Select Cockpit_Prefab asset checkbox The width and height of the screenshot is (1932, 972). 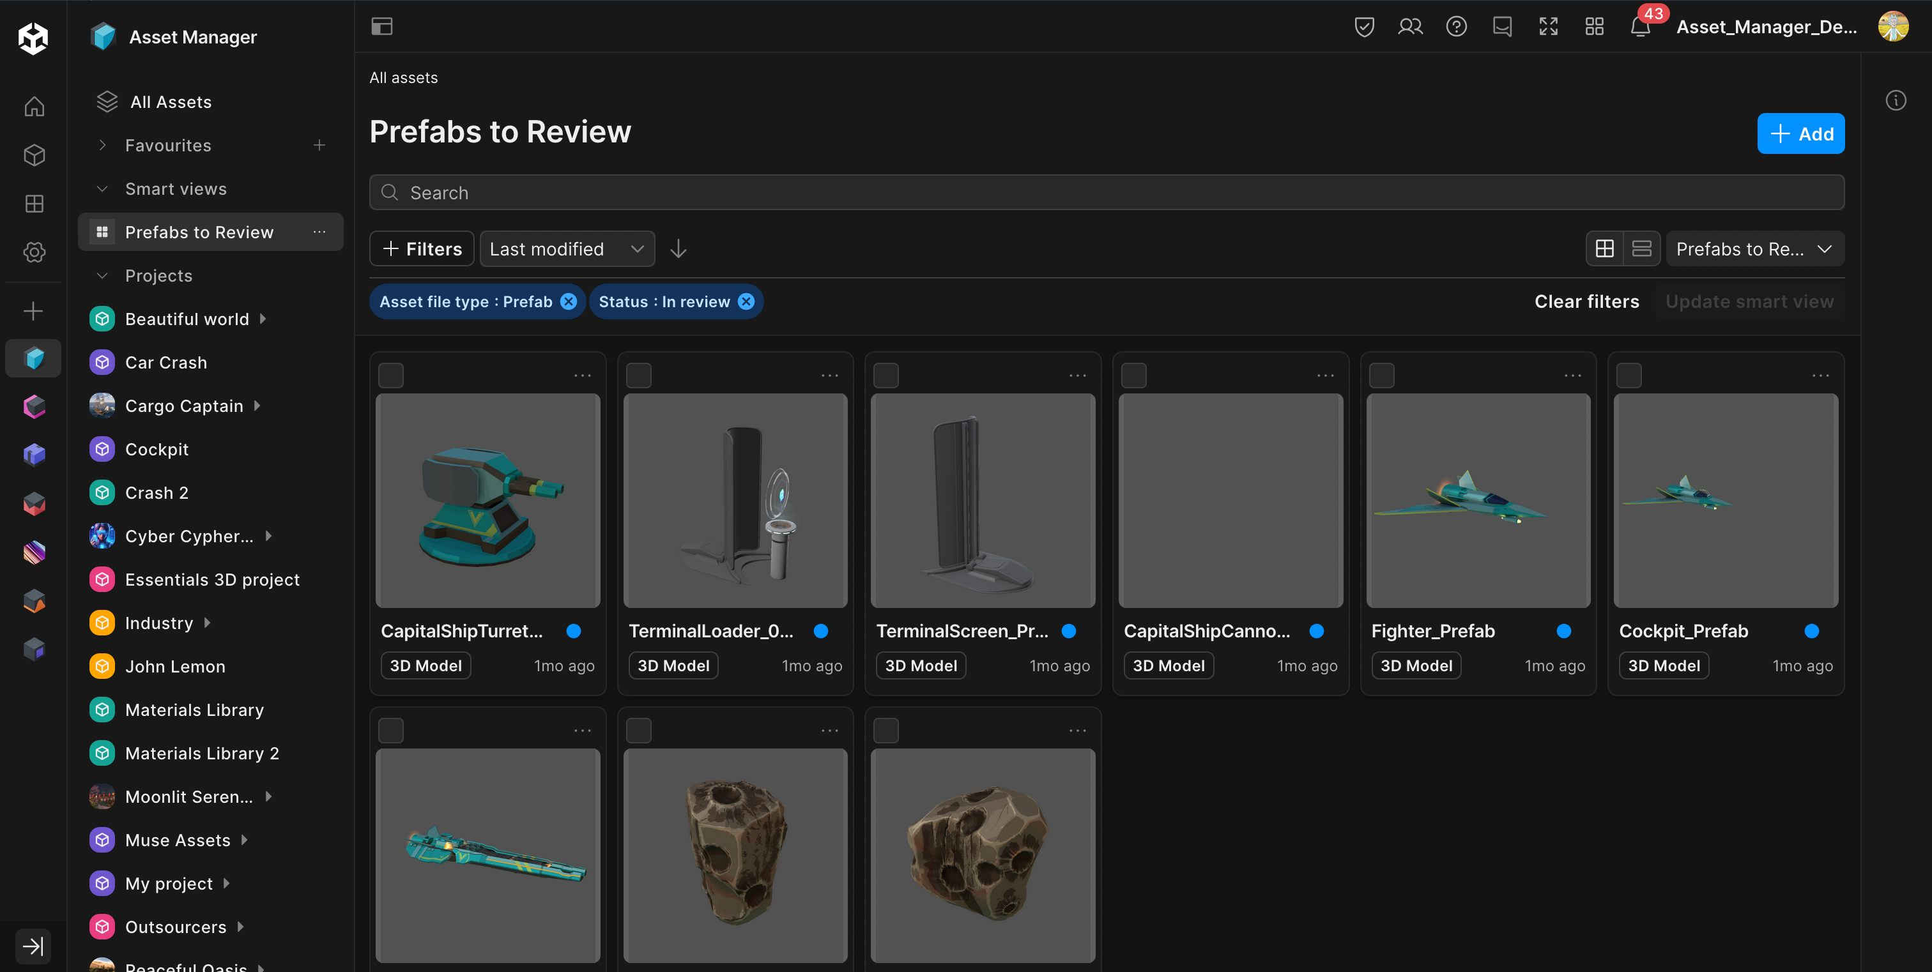1629,376
